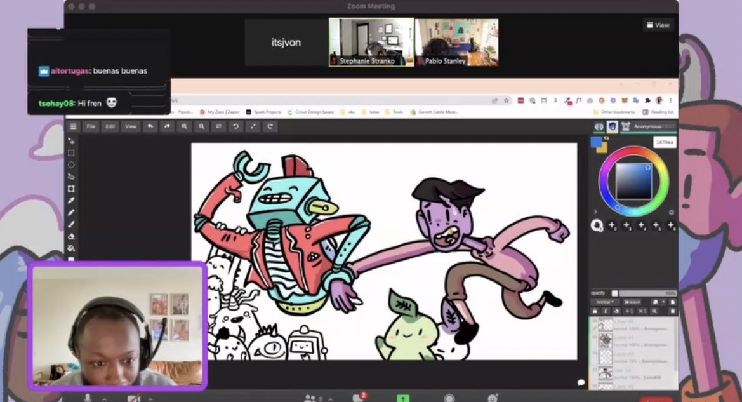Click the undo arrow in the top toolbar
742x402 pixels.
pos(150,126)
